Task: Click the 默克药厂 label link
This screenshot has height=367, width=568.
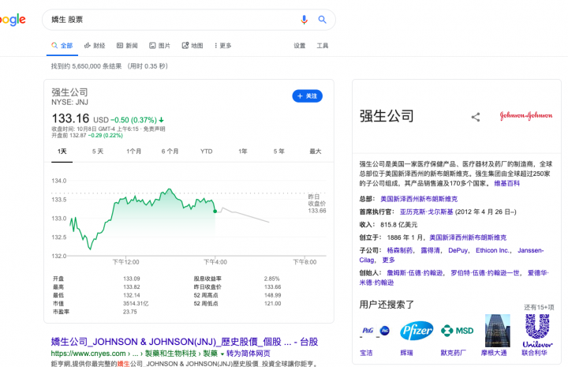Action: point(453,353)
